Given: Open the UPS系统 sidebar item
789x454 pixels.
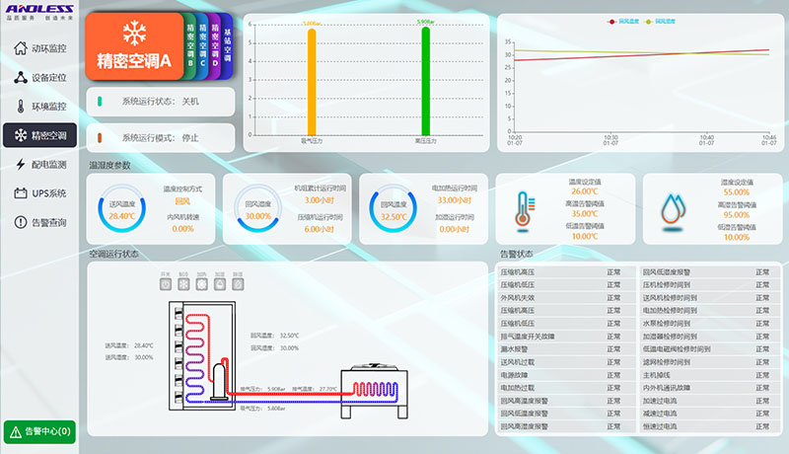Looking at the screenshot, I should (x=39, y=193).
